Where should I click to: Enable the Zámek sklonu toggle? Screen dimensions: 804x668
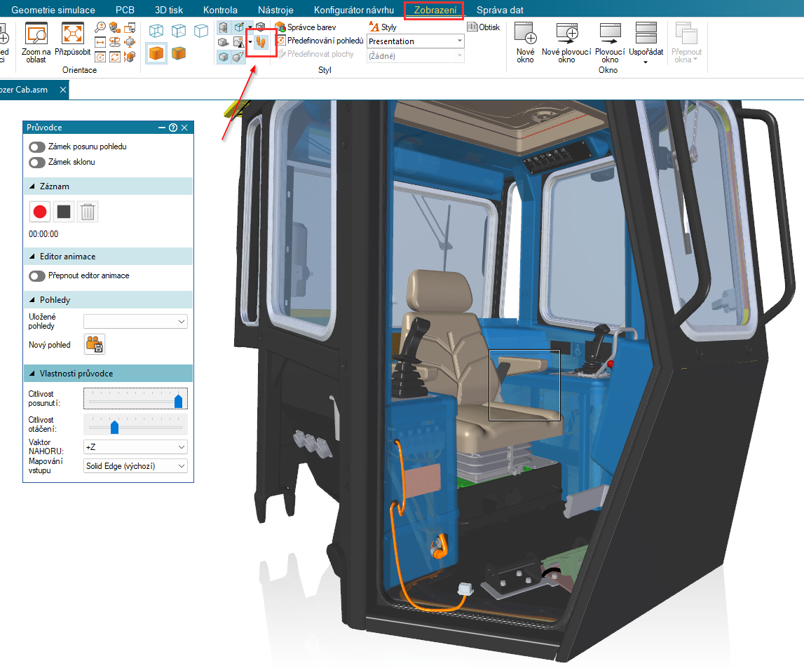click(37, 163)
